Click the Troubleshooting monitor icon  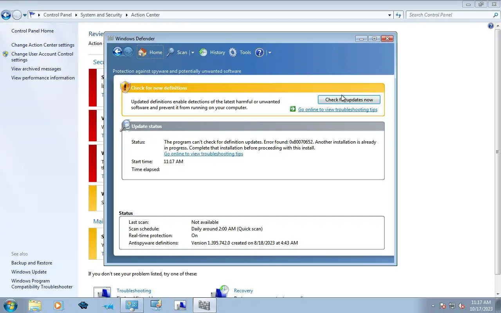point(102,292)
